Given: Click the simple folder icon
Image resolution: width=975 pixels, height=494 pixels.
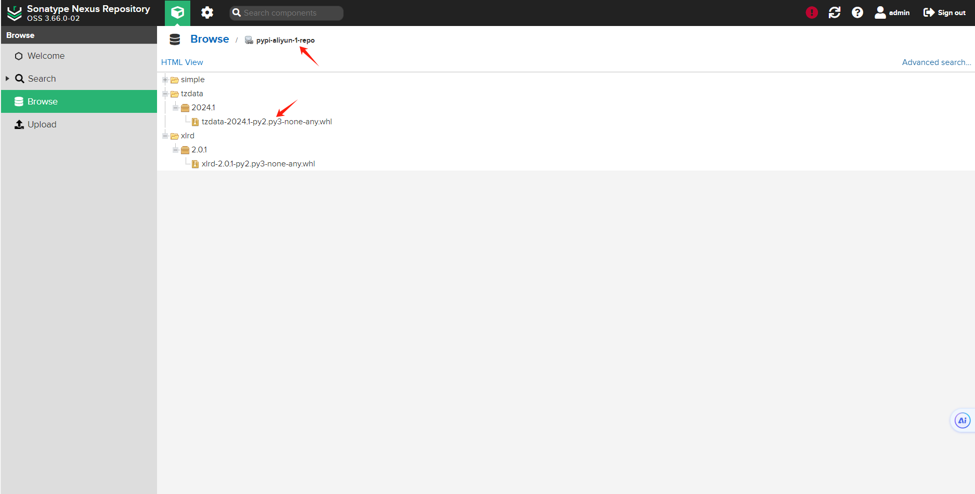Looking at the screenshot, I should click(175, 80).
